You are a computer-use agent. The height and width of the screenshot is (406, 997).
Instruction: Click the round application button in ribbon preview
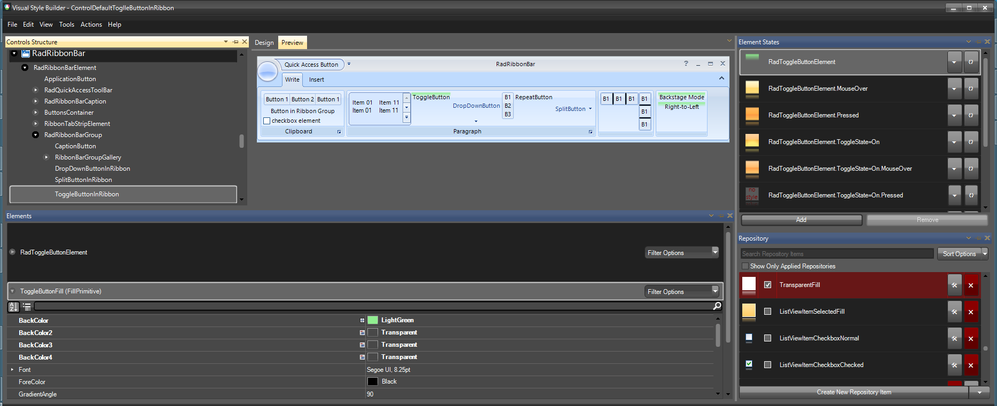(268, 71)
